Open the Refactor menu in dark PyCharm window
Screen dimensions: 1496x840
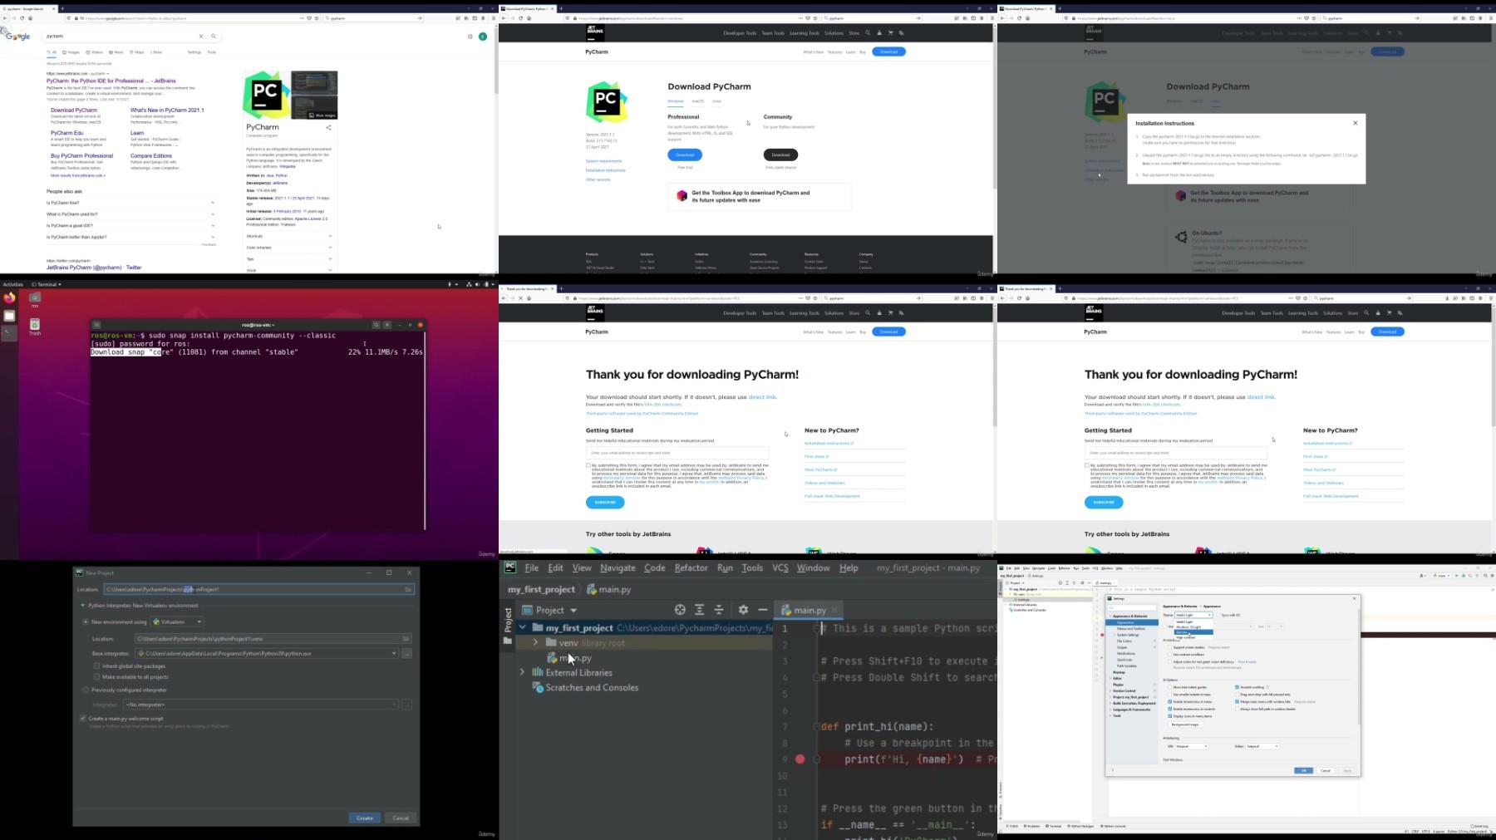coord(691,567)
